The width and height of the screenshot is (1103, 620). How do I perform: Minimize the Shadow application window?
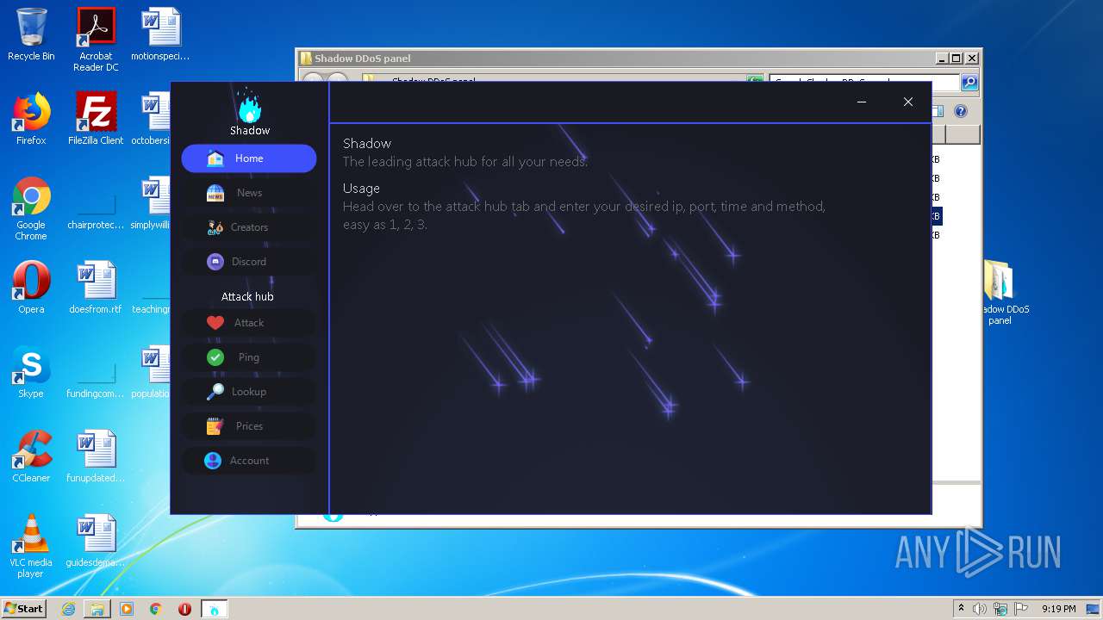click(862, 102)
